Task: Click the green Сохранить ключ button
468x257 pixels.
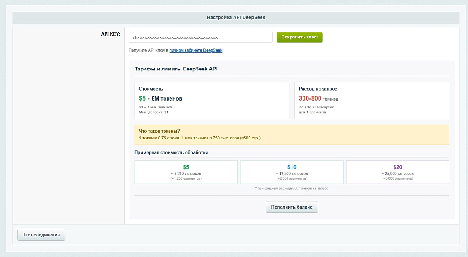Action: click(299, 37)
